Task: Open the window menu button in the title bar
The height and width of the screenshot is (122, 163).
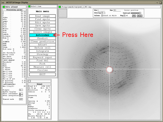Action: pos(3,3)
